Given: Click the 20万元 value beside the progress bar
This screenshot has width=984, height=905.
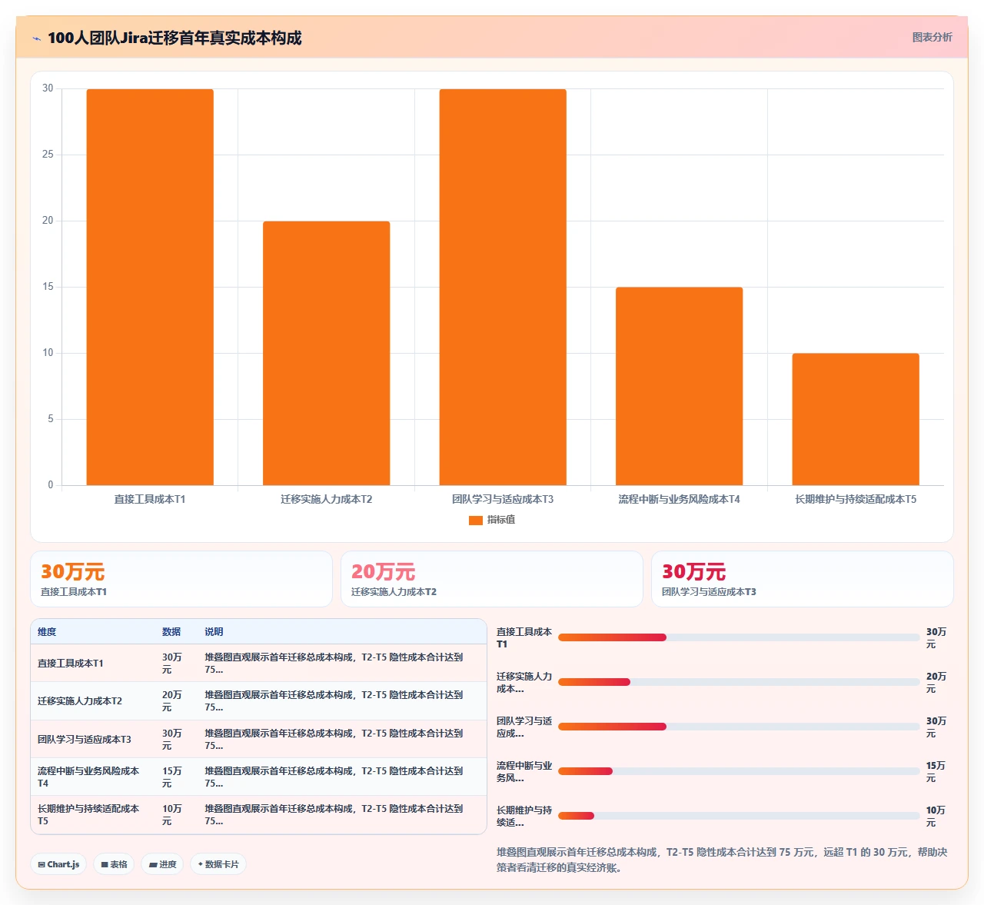Looking at the screenshot, I should click(x=936, y=683).
